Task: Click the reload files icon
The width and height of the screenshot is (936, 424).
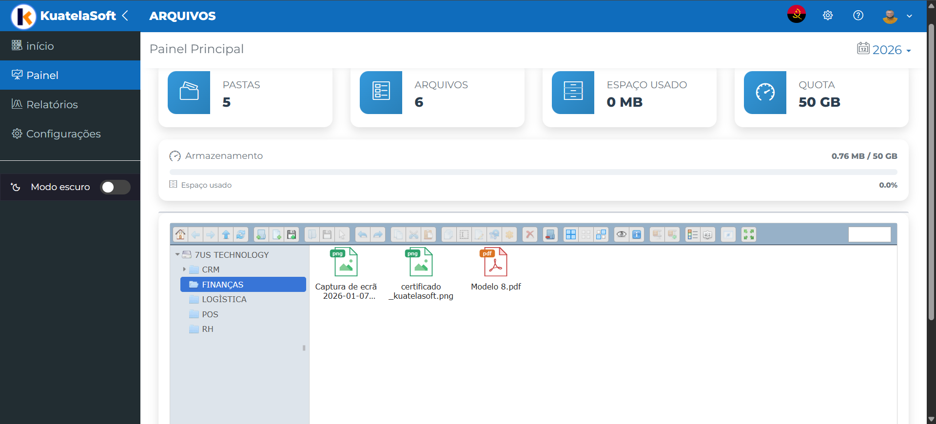Action: point(241,235)
